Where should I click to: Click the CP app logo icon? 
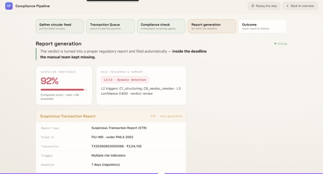point(9,6)
